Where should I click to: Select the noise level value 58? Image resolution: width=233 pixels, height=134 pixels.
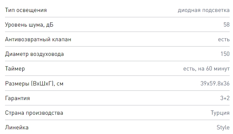(226, 25)
